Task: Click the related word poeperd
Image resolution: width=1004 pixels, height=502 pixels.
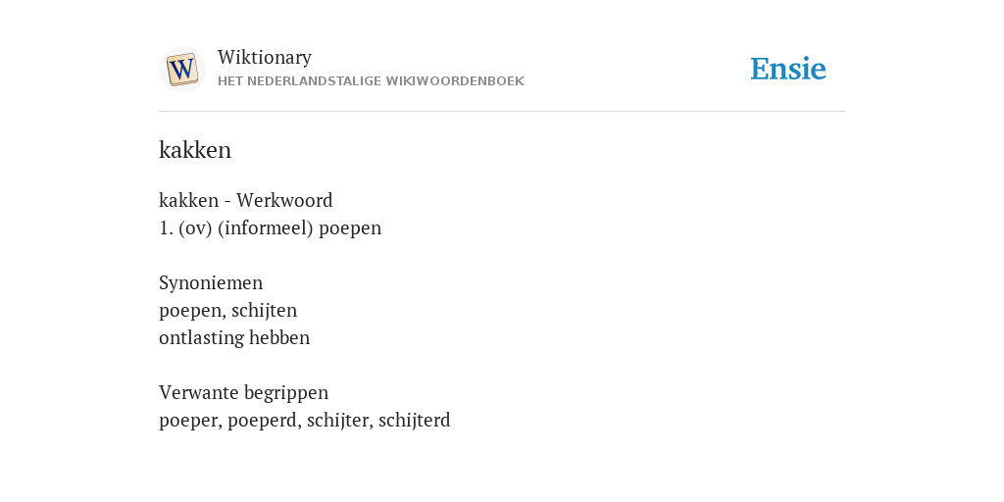Action: (265, 421)
